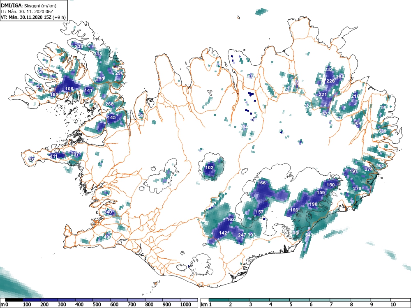The height and width of the screenshot is (308, 411).
Task: Select the 207 value label
Action: (x=75, y=154)
